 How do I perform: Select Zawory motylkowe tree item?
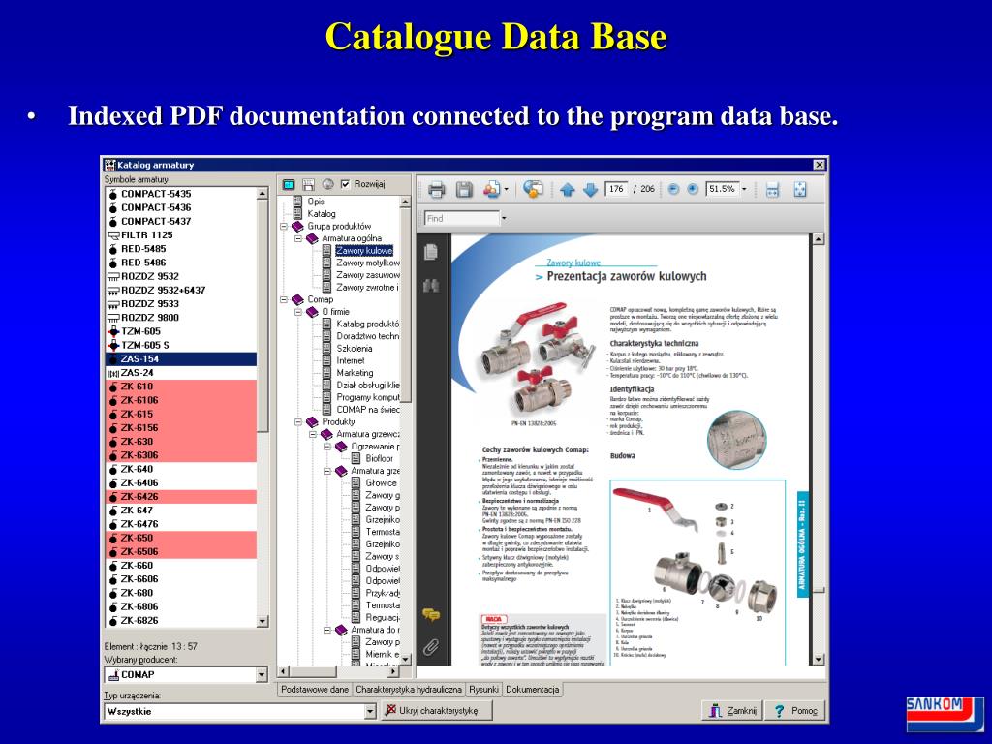coord(367,263)
